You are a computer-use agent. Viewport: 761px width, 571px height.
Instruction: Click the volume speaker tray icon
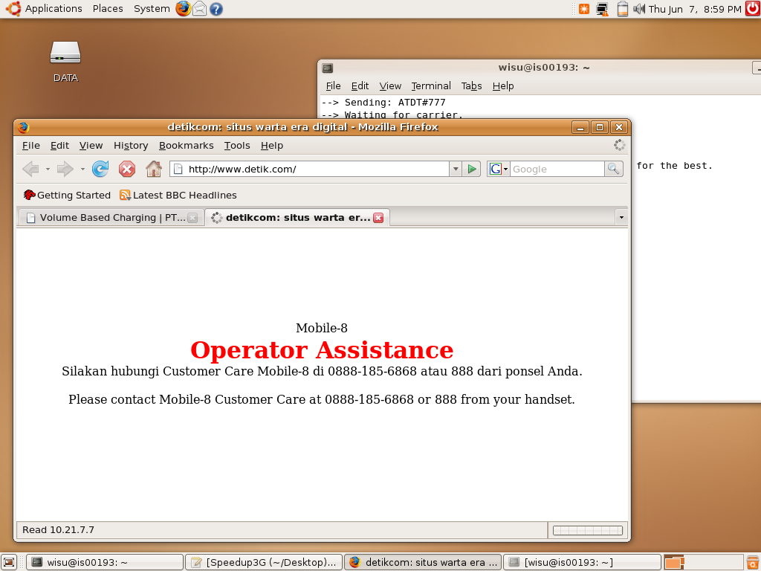click(638, 9)
